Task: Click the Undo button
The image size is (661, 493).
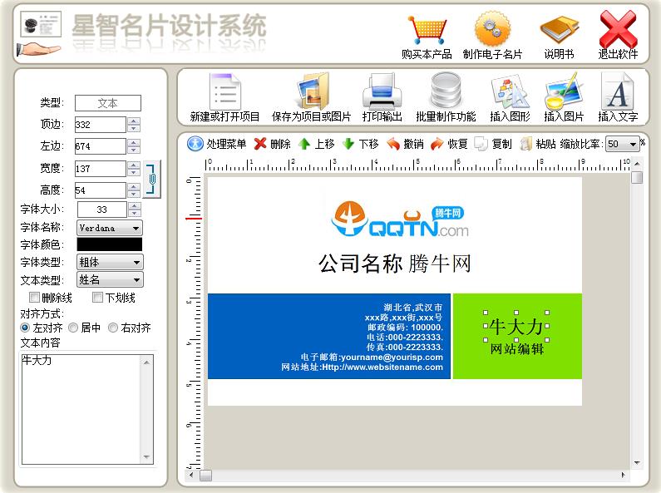Action: click(x=405, y=144)
